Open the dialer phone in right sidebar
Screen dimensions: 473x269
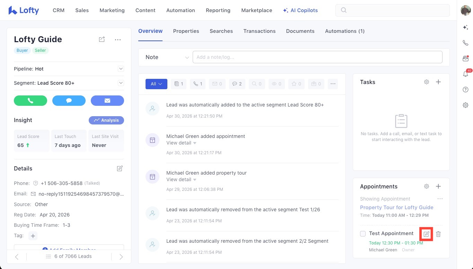pos(465,43)
